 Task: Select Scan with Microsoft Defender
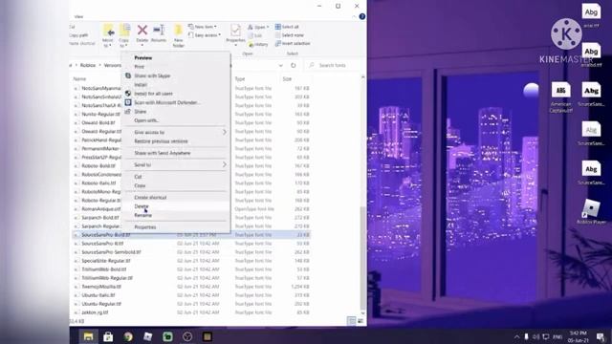[167, 102]
